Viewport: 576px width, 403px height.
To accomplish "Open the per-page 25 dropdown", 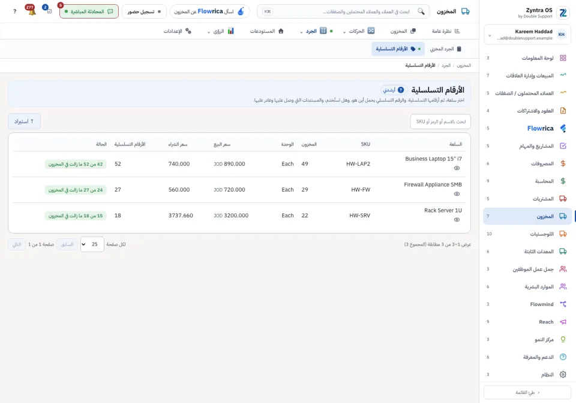I will pos(92,244).
